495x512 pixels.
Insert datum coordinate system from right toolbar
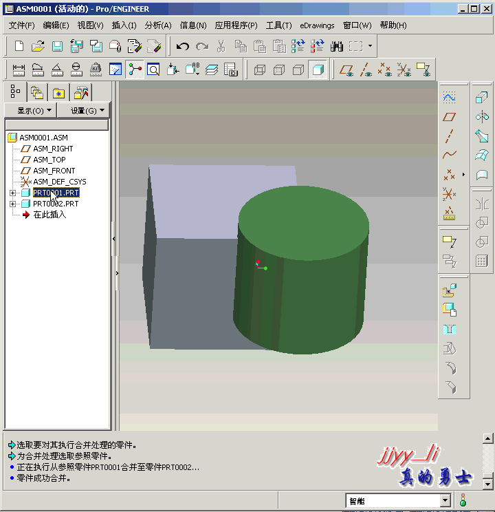449,194
